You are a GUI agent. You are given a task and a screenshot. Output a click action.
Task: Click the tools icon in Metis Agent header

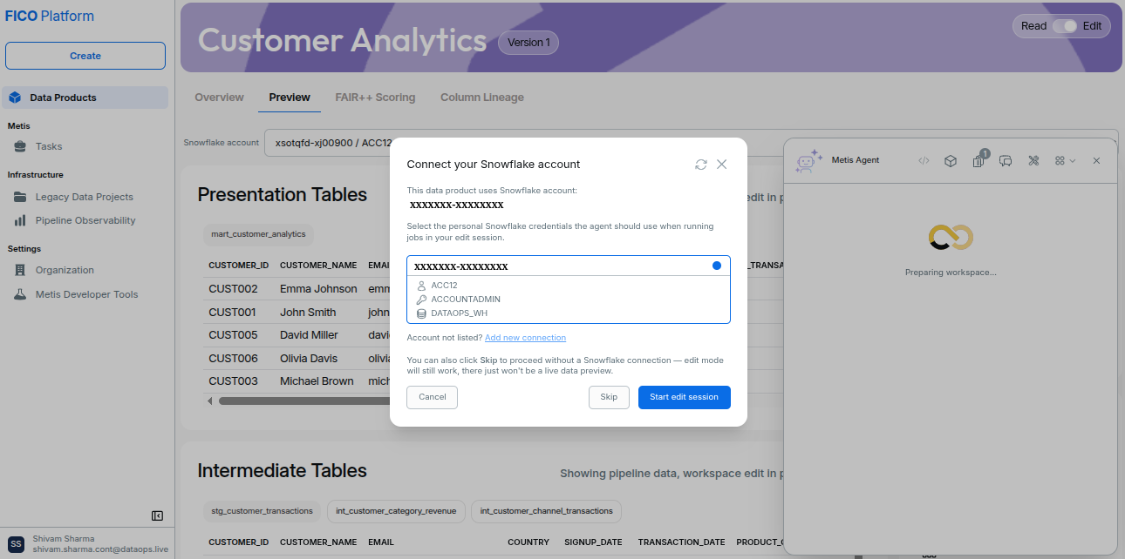pos(1033,161)
